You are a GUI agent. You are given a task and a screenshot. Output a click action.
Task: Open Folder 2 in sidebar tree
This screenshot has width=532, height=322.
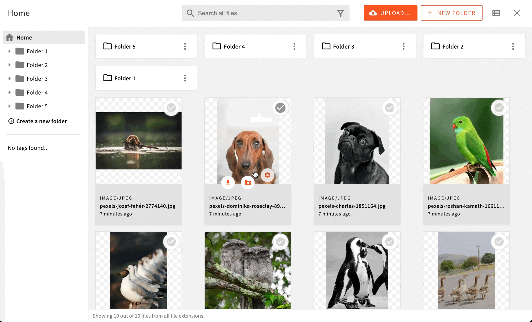[37, 65]
